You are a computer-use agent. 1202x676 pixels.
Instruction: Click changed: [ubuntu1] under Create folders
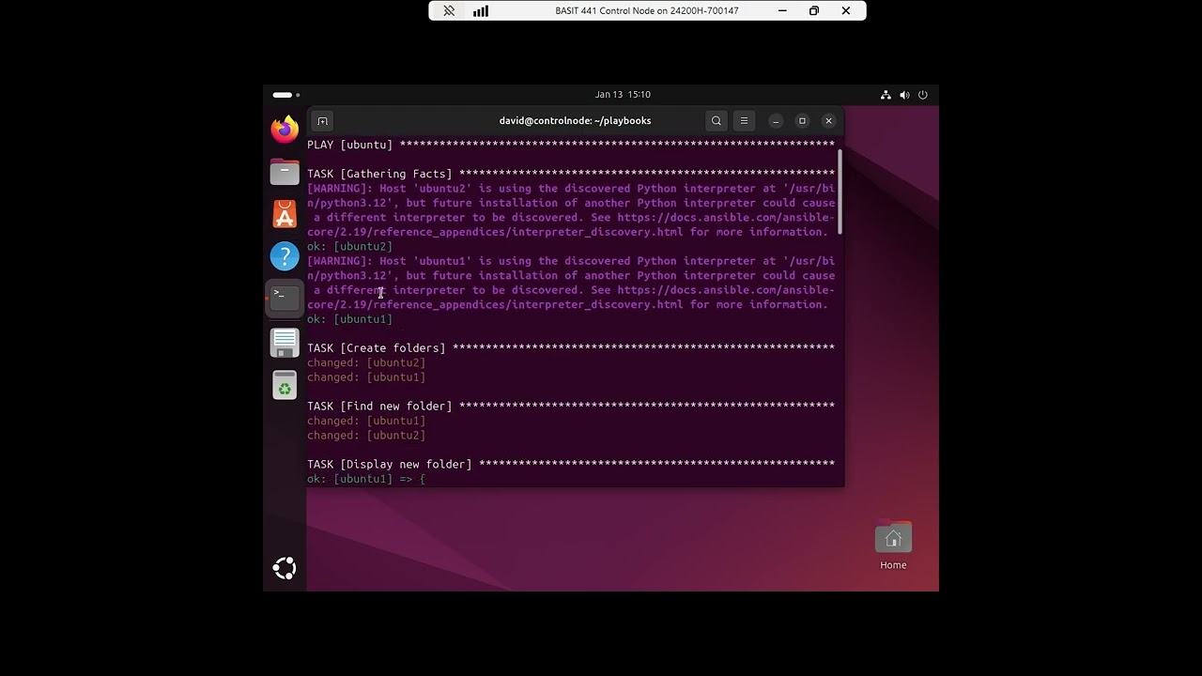366,377
